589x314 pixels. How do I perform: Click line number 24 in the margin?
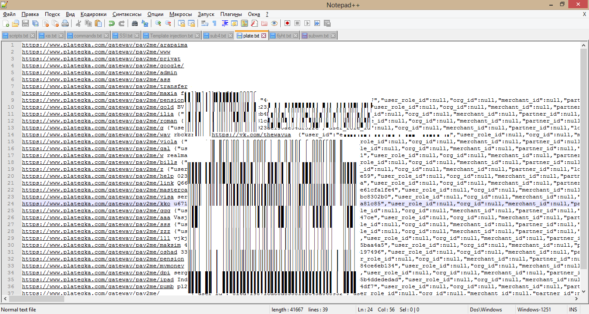pyautogui.click(x=11, y=204)
